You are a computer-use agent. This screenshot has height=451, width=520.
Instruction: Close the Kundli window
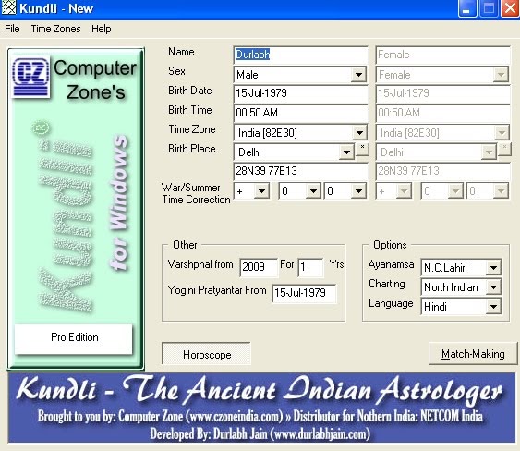510,8
